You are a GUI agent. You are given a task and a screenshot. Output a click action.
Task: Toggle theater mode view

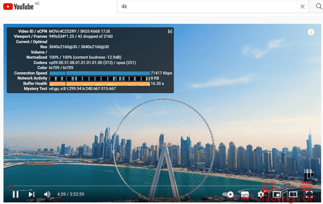point(293,195)
